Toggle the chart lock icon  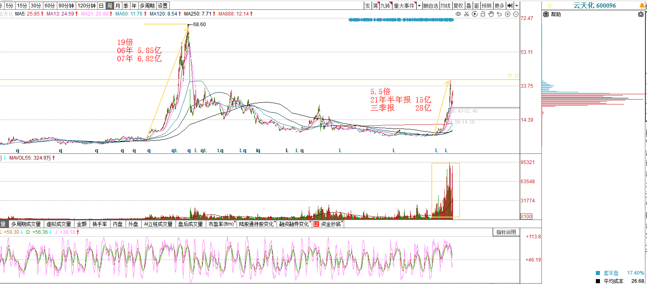[x=483, y=14]
